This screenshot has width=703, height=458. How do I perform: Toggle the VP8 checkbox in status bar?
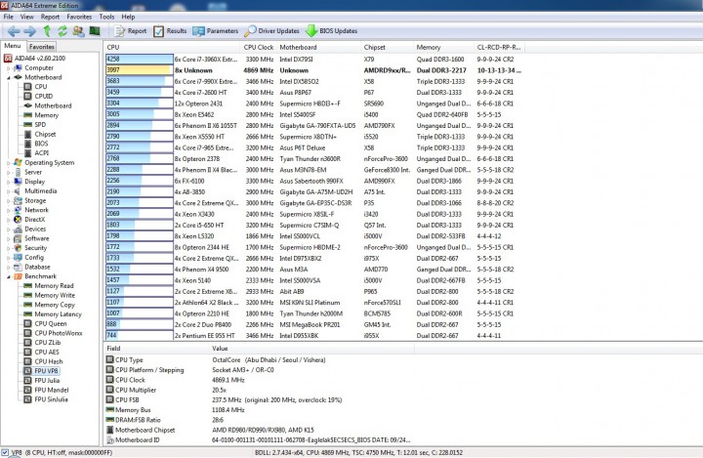point(5,452)
